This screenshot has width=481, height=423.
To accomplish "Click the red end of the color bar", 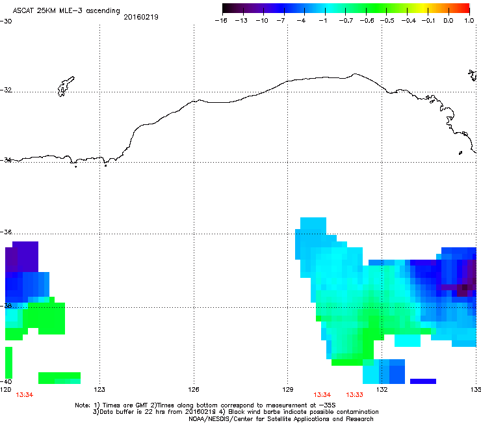I will (x=463, y=8).
